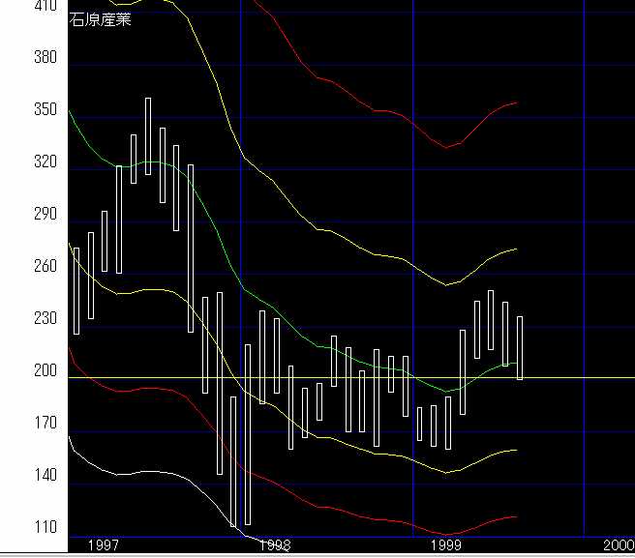Click the 1998 year label
Screen dimensions: 635x558
coord(275,546)
